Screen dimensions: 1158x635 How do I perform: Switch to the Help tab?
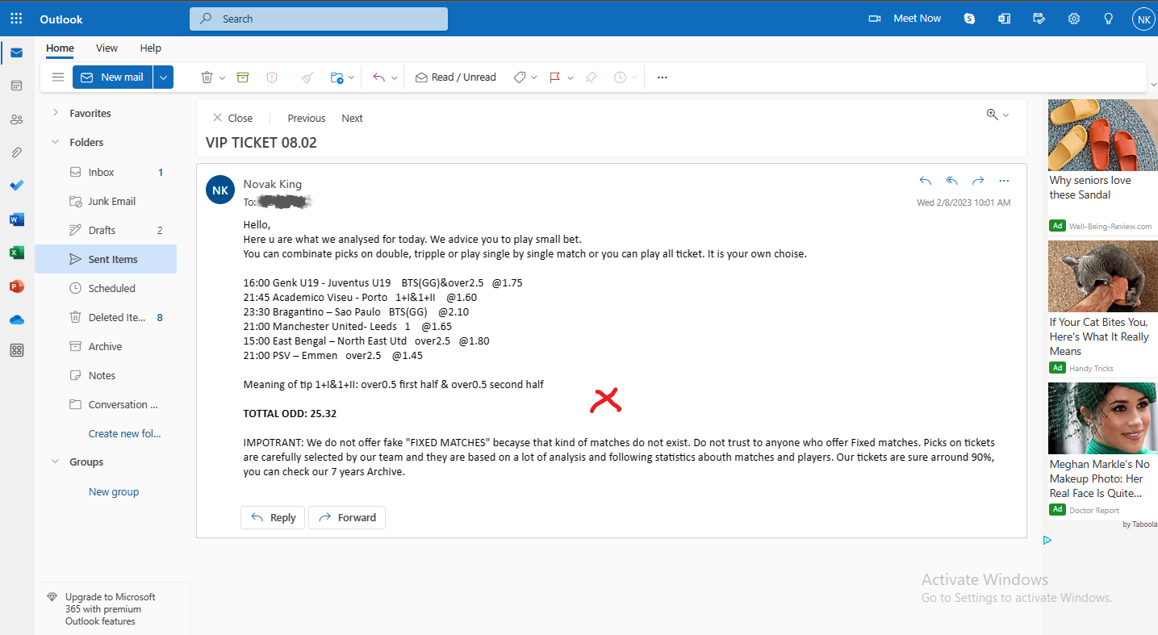tap(151, 48)
